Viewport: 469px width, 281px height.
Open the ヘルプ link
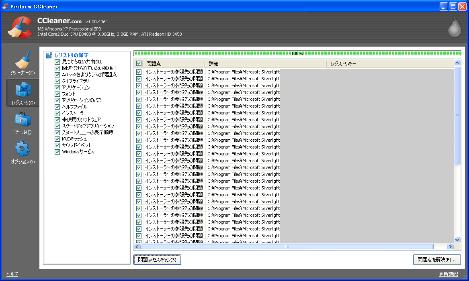(x=12, y=274)
